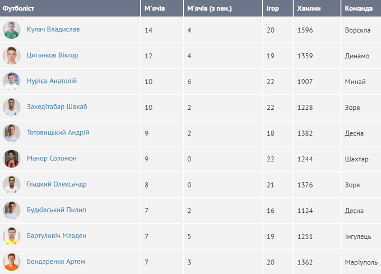Open Циганков Віктор player link
The image size is (381, 274).
(x=52, y=55)
